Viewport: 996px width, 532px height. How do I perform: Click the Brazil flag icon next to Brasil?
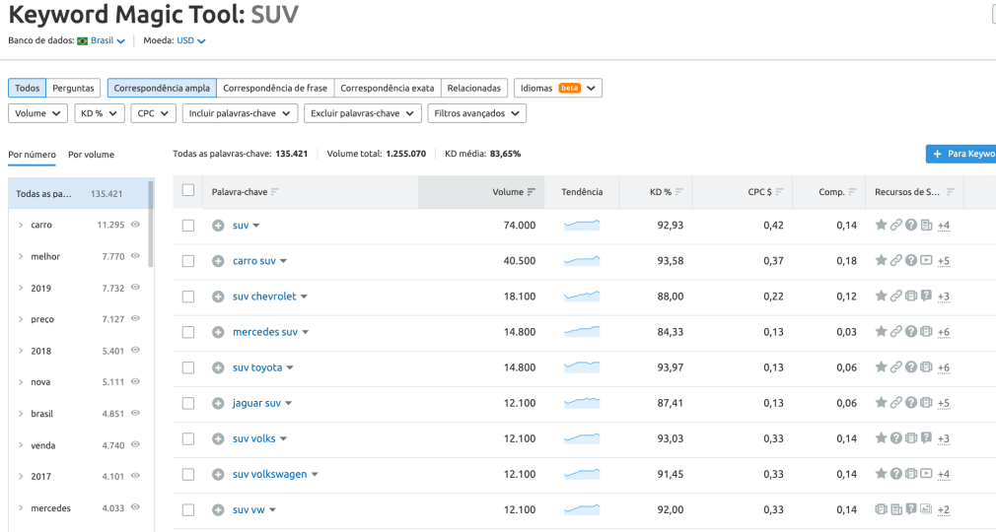pos(83,40)
